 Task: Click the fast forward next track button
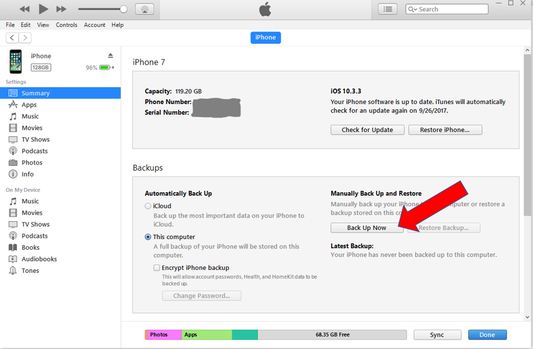61,9
